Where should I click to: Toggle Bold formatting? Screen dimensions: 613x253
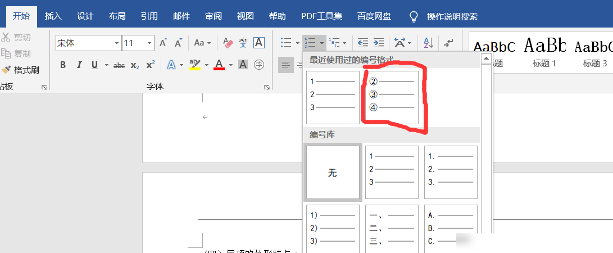tap(63, 65)
